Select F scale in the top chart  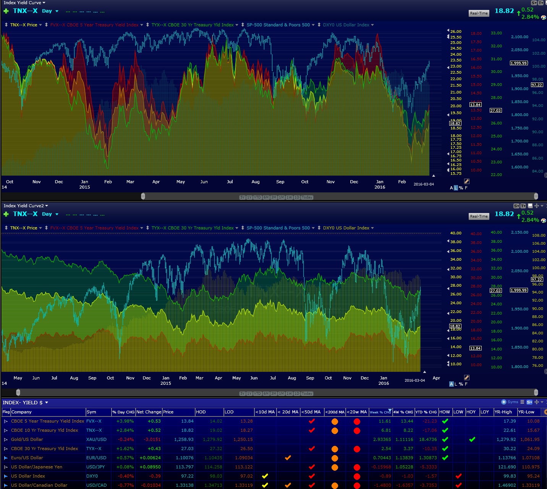466,188
